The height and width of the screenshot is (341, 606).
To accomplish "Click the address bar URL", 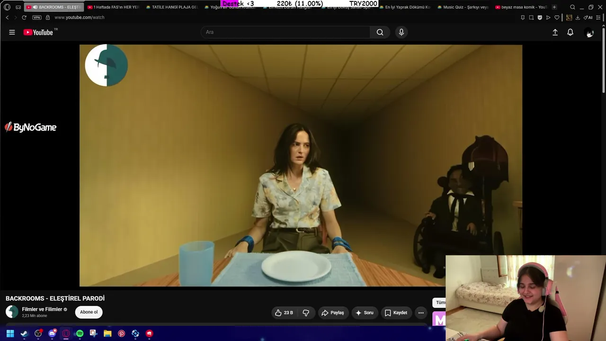I will 80,18.
